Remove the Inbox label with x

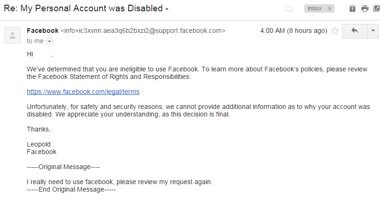click(x=330, y=8)
